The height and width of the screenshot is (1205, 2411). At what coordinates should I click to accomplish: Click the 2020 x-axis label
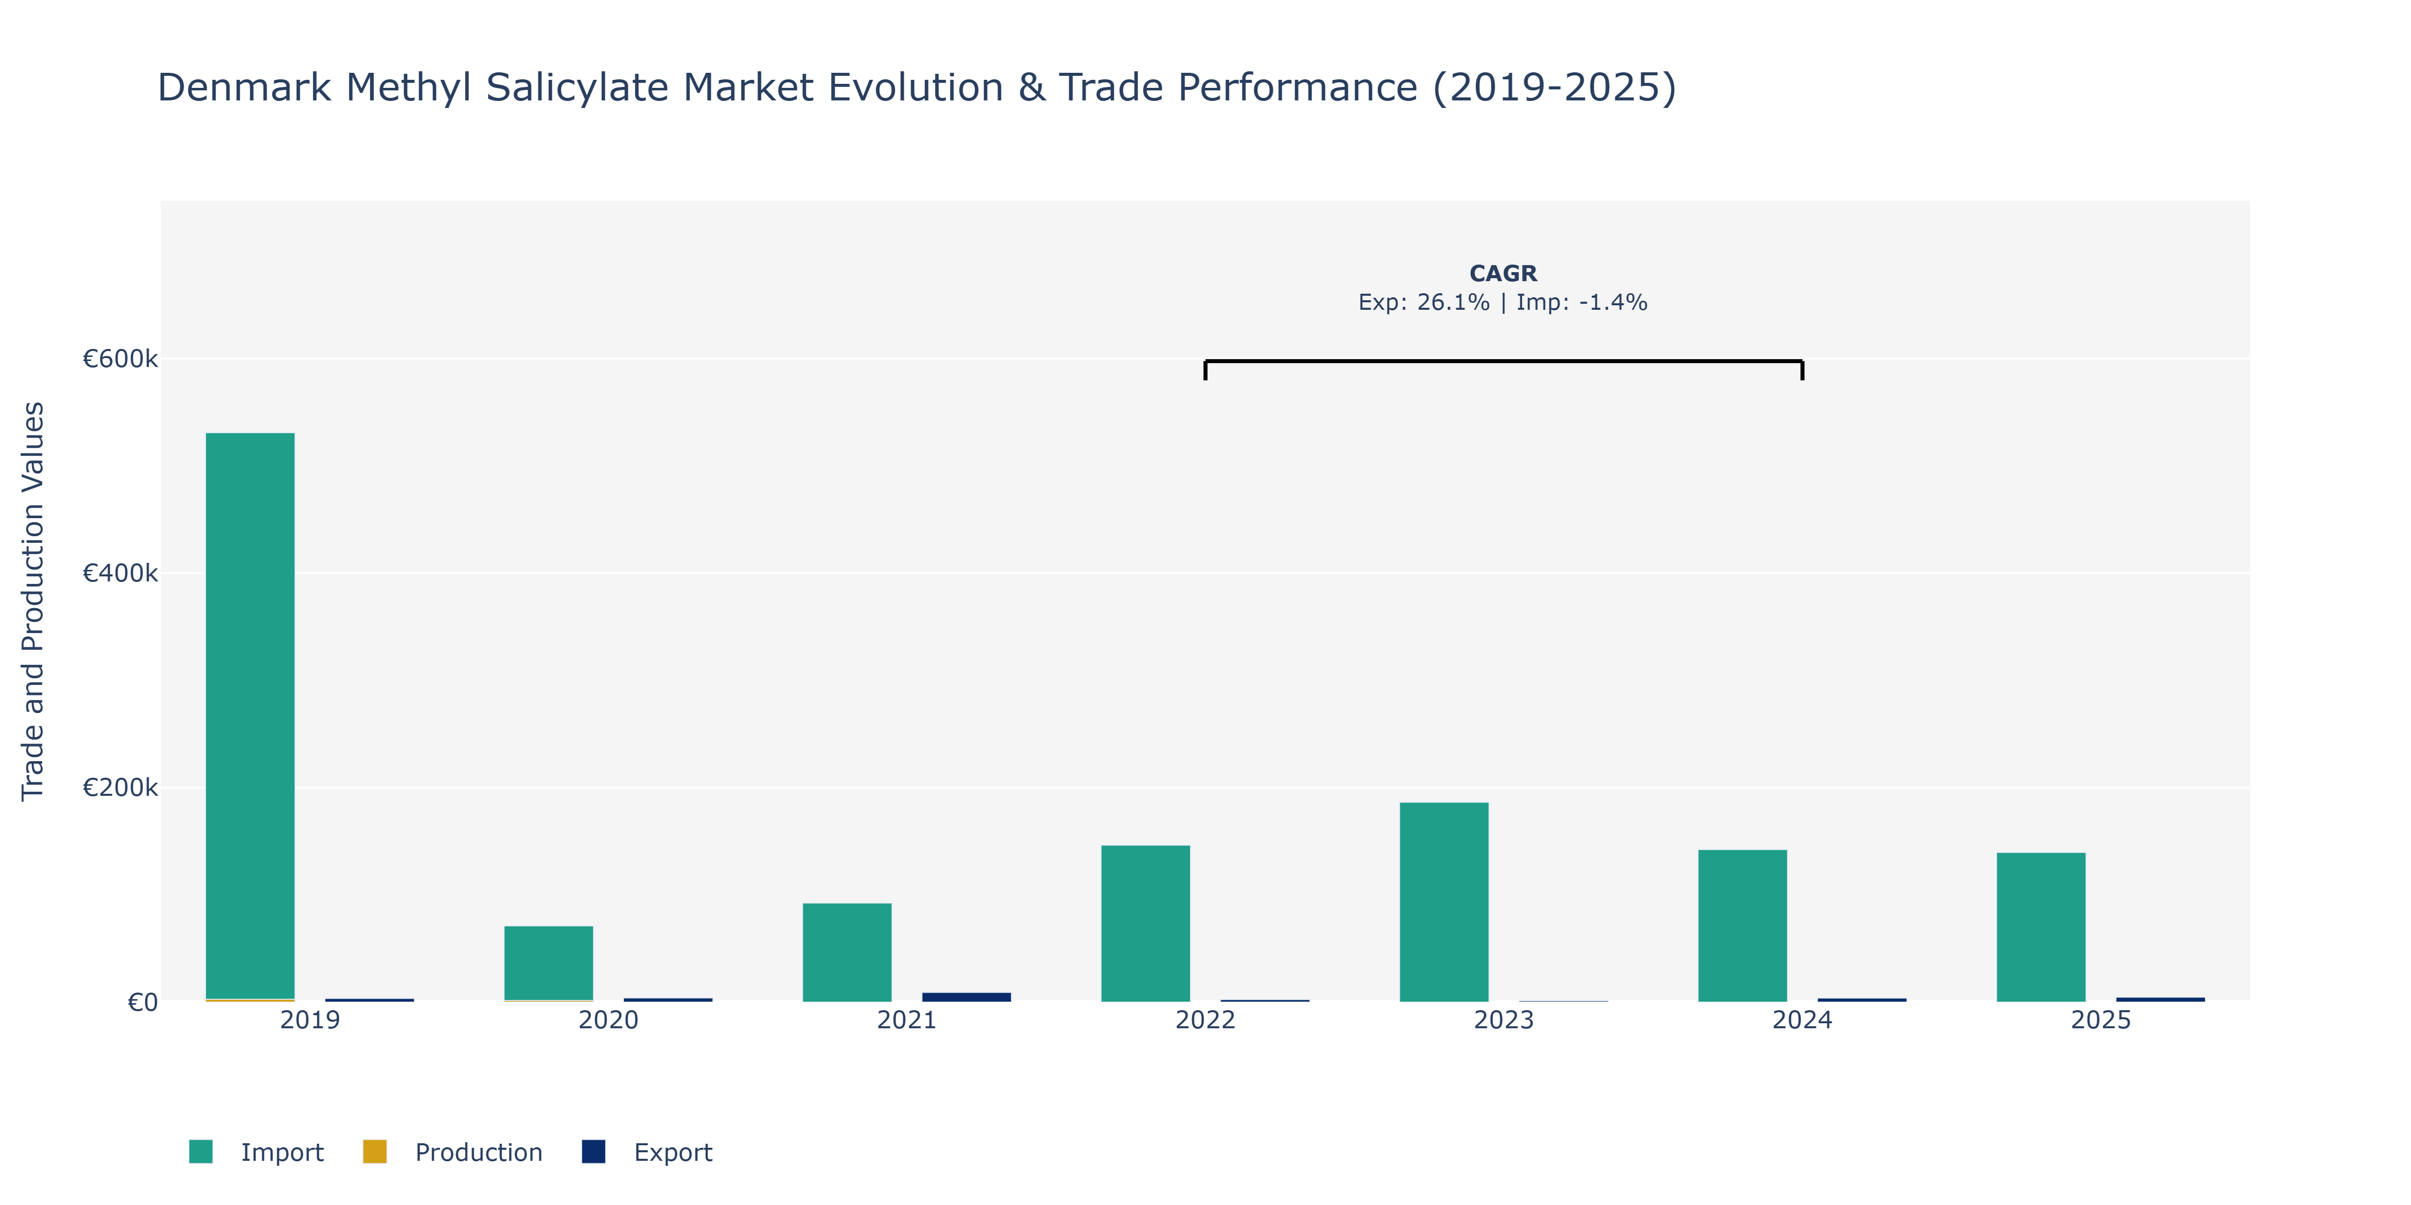[x=608, y=1020]
